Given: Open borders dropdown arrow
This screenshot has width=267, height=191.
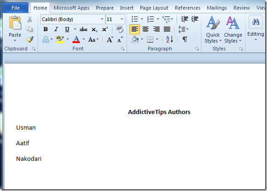Looking at the screenshot, I should coord(157,39).
